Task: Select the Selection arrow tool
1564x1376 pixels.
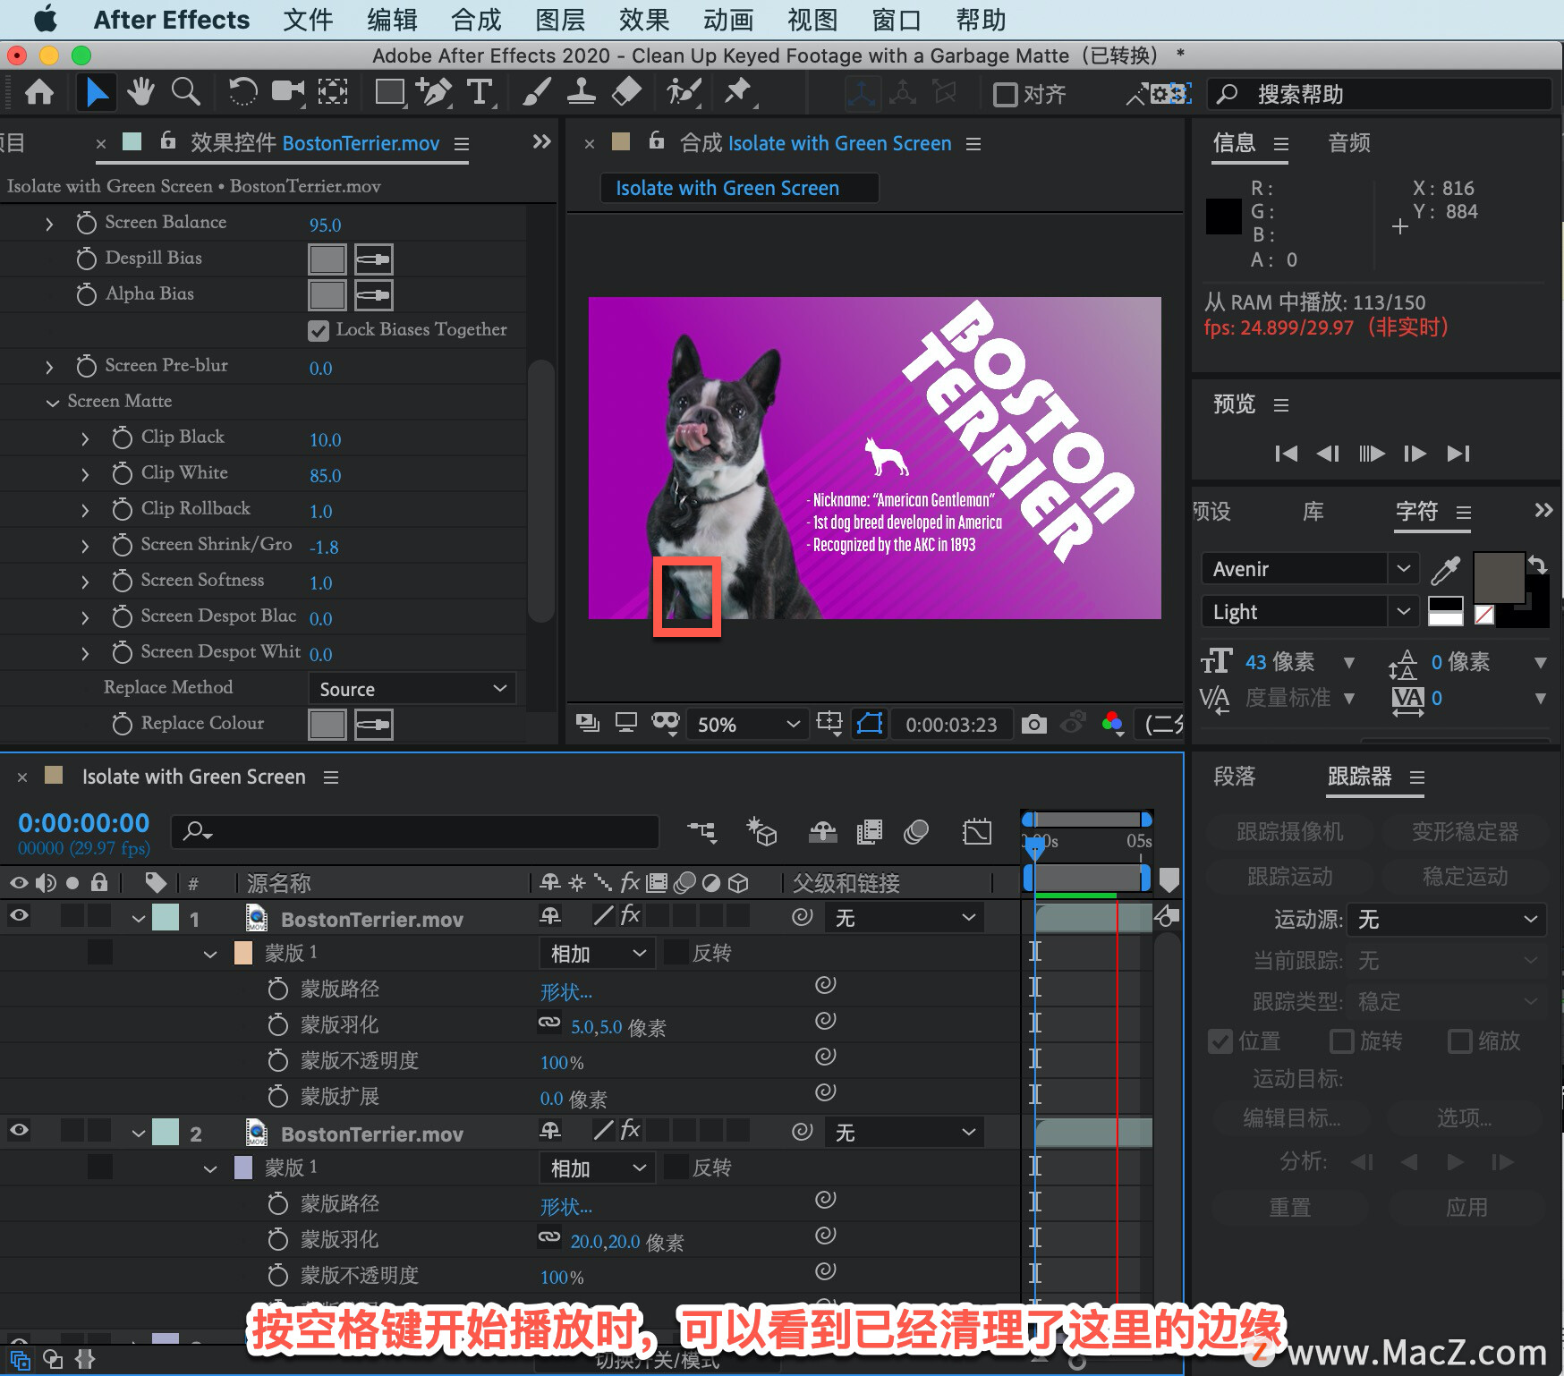Action: [96, 92]
